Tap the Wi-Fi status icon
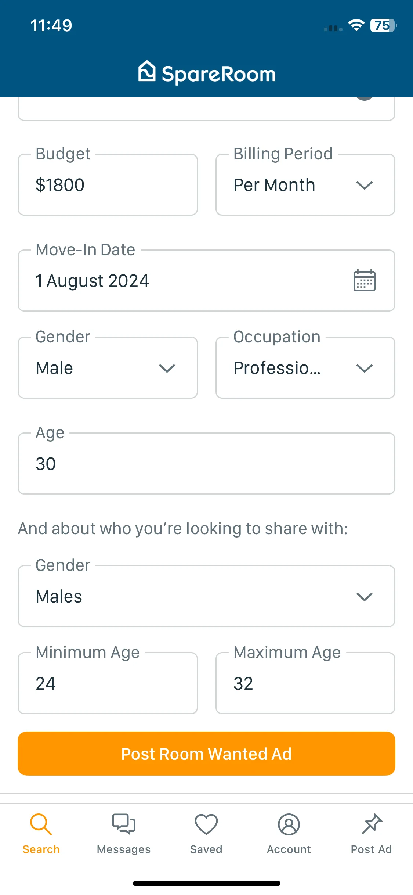 [356, 25]
